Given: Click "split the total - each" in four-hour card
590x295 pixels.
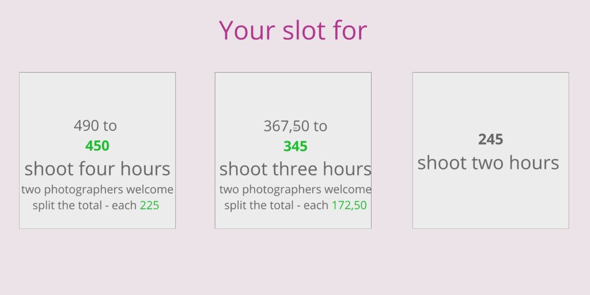Looking at the screenshot, I should click(x=85, y=206).
